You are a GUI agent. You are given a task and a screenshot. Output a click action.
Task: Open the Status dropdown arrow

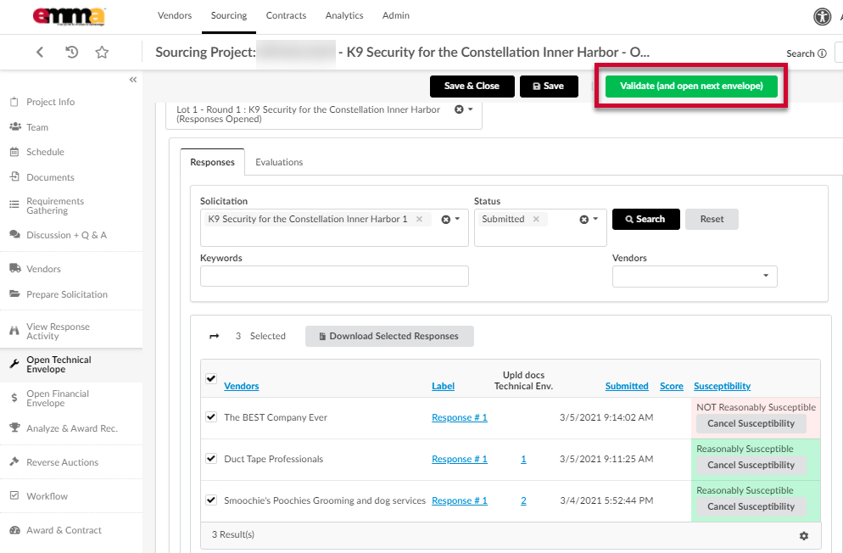[595, 219]
